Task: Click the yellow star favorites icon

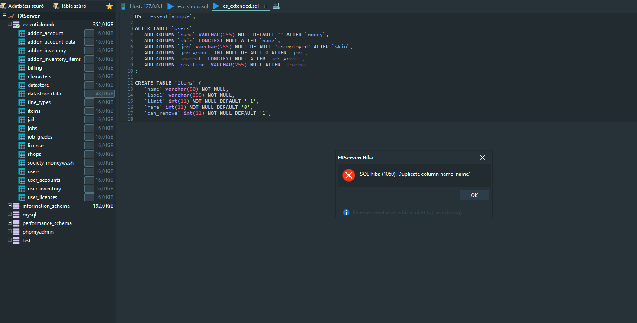Action: [109, 6]
